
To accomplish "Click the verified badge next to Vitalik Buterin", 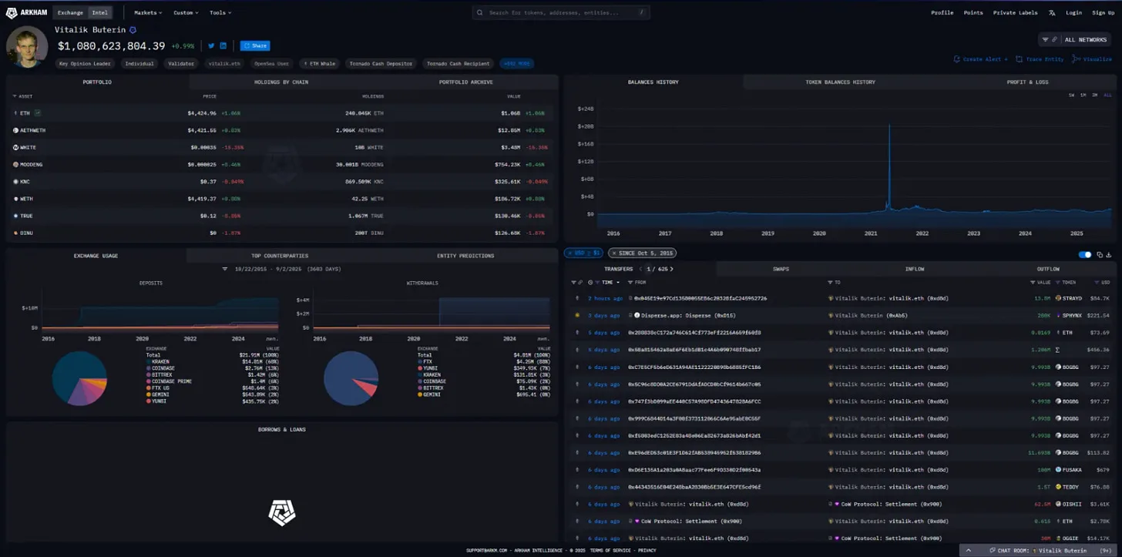I will tap(133, 30).
